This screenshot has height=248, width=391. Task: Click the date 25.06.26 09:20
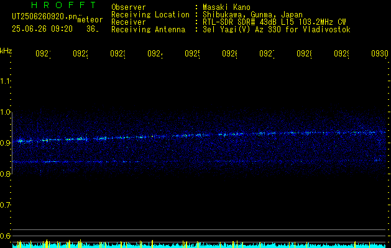pyautogui.click(x=42, y=29)
